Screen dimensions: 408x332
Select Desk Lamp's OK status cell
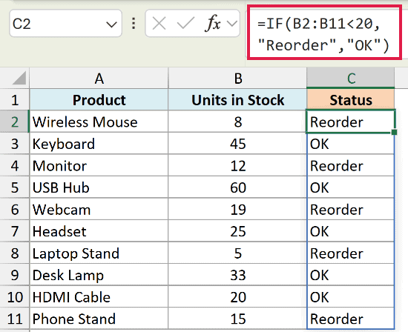351,275
